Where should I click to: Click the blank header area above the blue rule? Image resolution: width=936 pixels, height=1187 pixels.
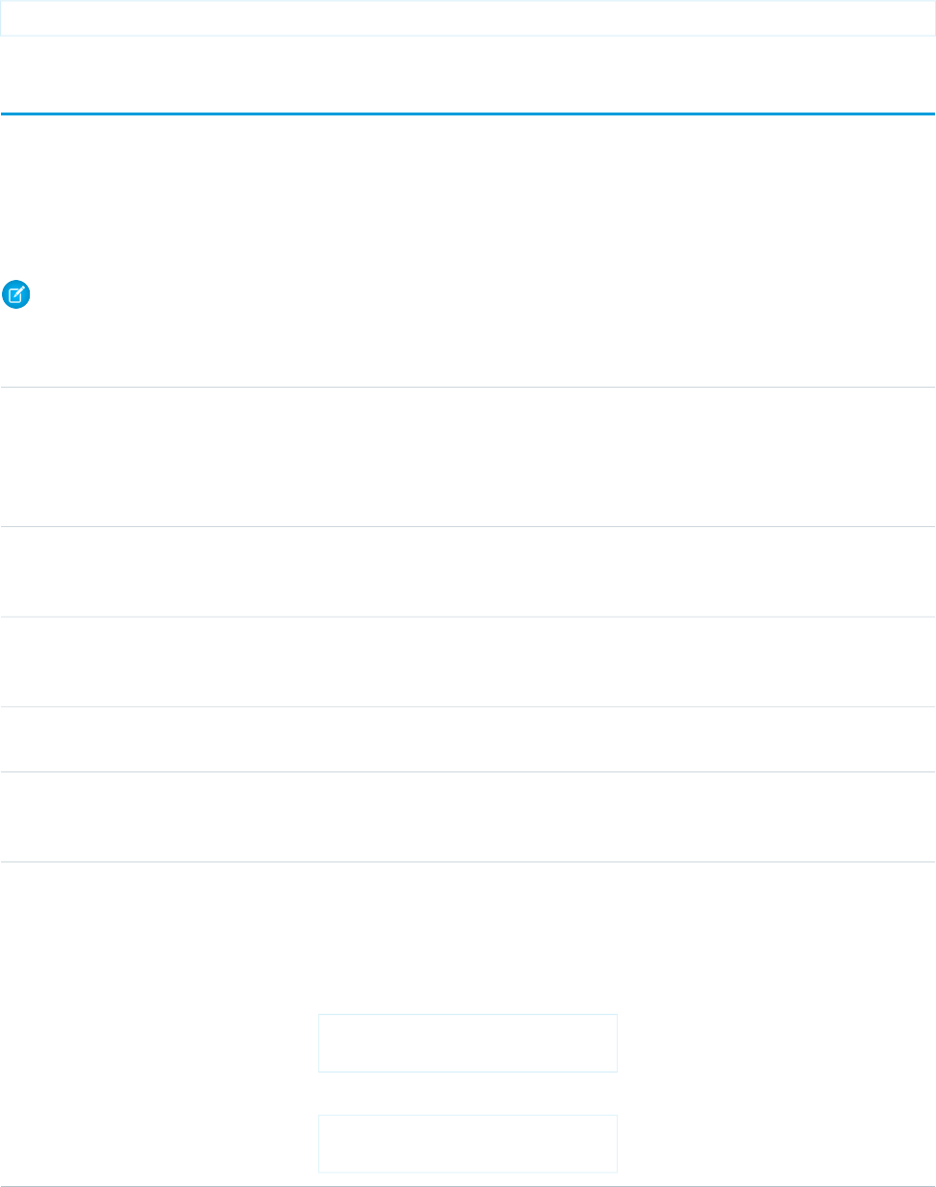click(467, 75)
